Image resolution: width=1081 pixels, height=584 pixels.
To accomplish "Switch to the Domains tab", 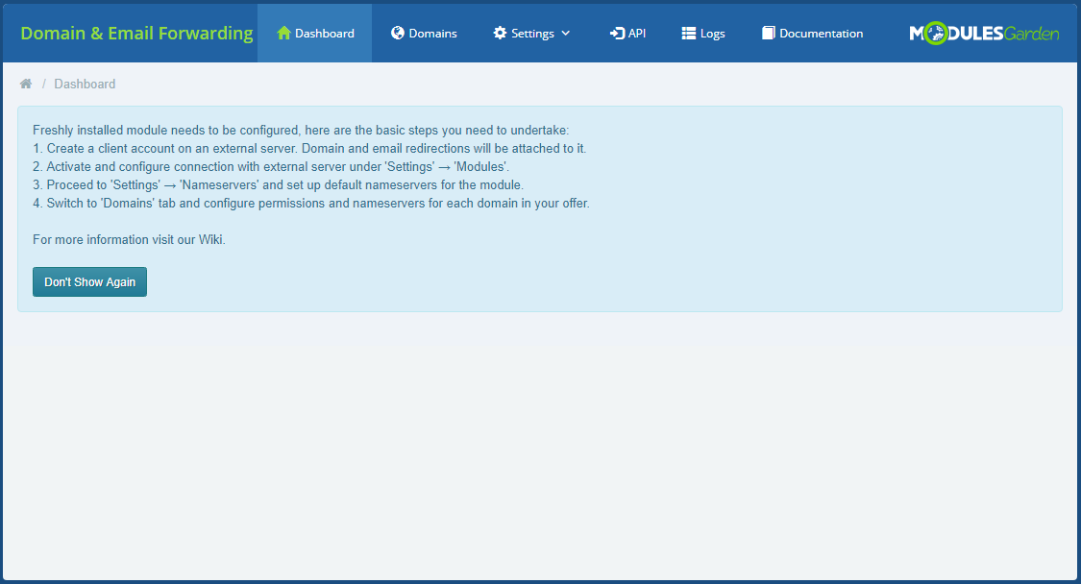I will [x=433, y=33].
